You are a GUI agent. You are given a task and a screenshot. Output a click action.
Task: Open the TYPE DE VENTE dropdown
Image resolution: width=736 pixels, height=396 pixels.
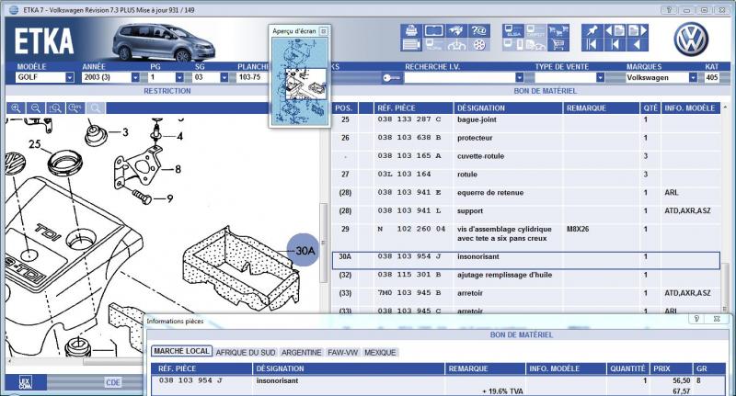coord(600,77)
